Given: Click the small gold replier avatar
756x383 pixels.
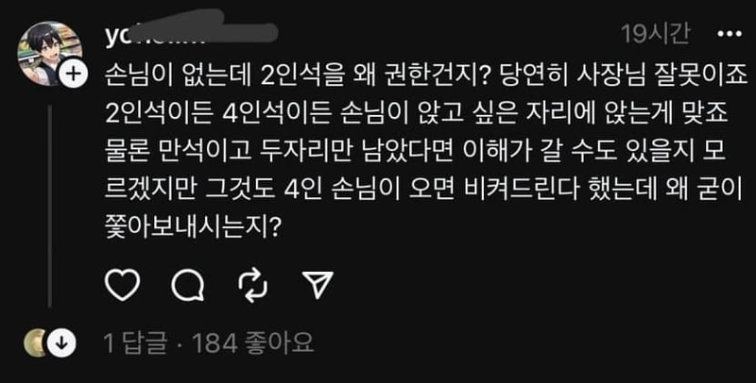Looking at the screenshot, I should 35,342.
